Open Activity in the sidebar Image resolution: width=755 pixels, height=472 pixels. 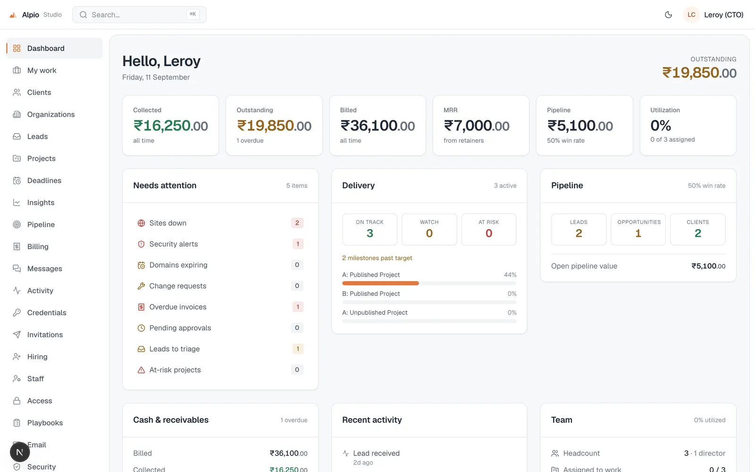coord(54,291)
